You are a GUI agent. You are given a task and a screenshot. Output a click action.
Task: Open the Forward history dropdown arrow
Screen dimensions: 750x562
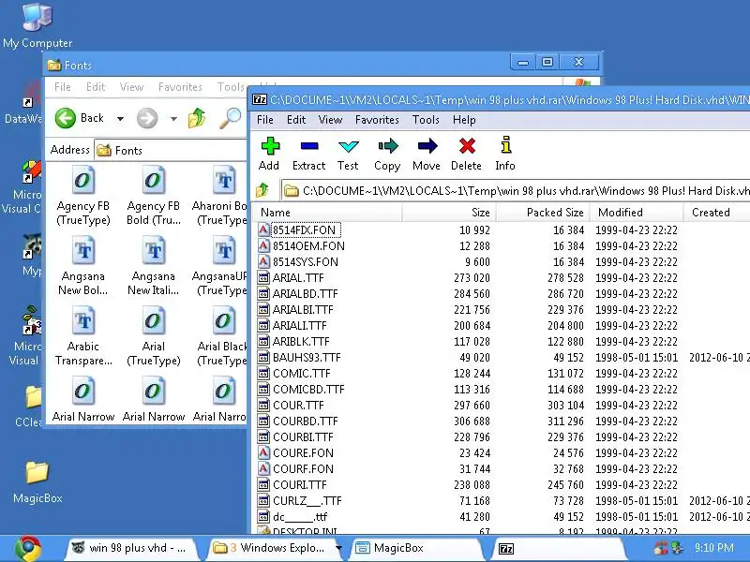[x=173, y=119]
